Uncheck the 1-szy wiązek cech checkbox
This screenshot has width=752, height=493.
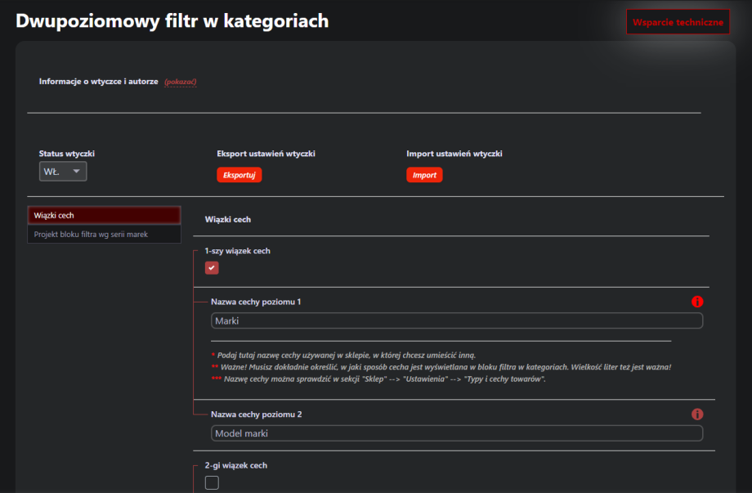(x=212, y=267)
